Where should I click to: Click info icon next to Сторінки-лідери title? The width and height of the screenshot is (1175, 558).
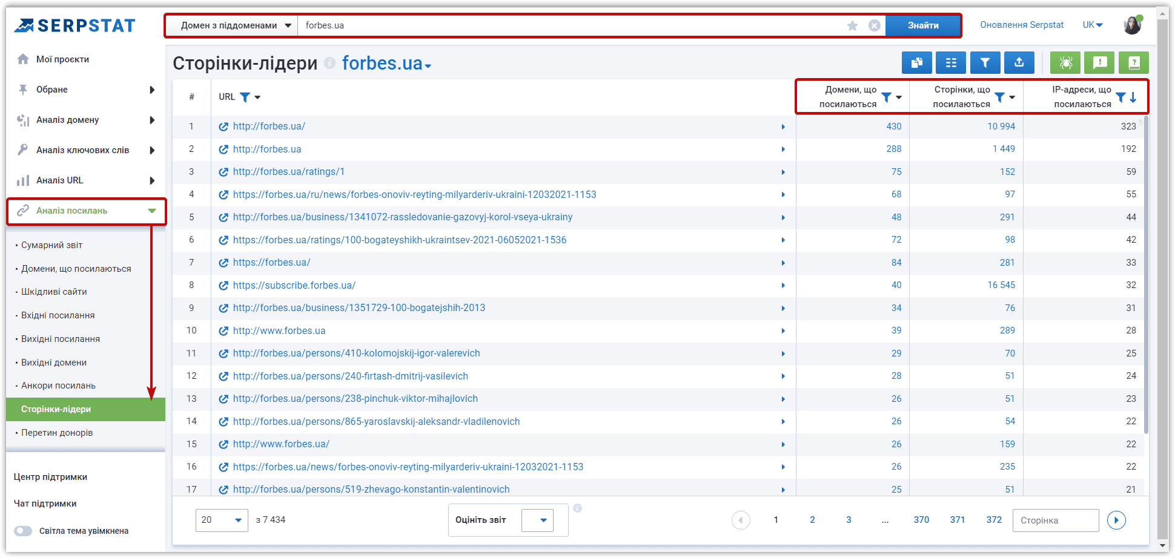click(x=329, y=63)
